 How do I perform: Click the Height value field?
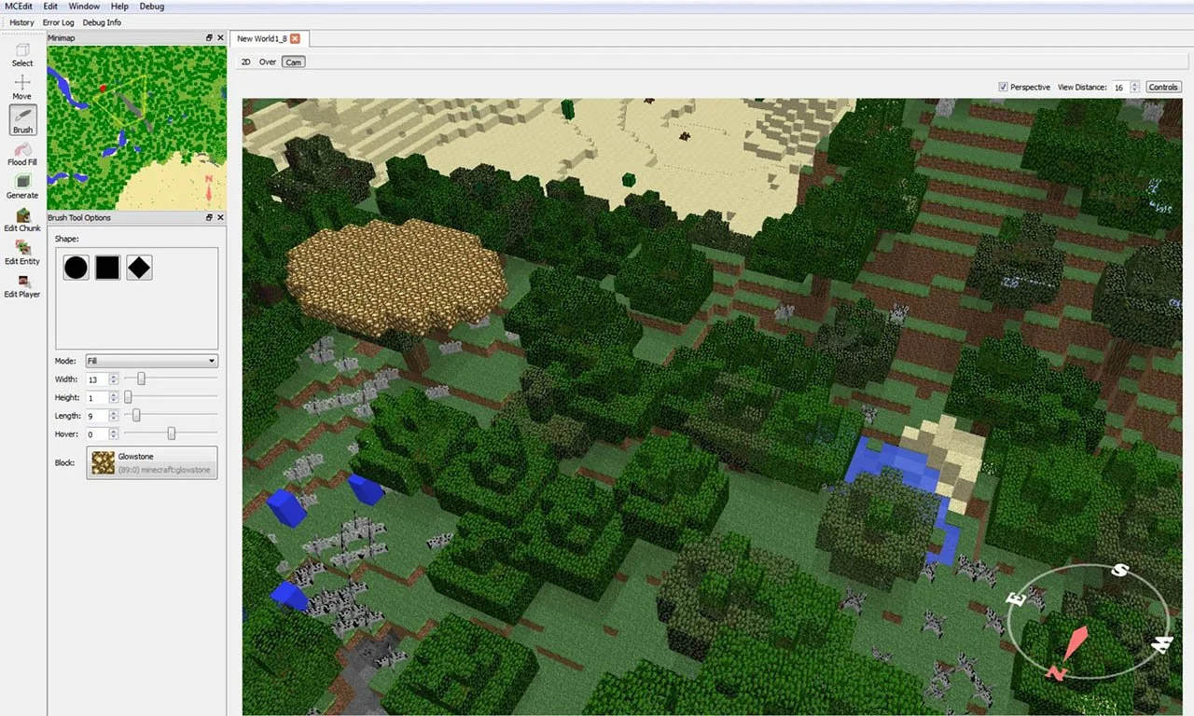[x=97, y=397]
